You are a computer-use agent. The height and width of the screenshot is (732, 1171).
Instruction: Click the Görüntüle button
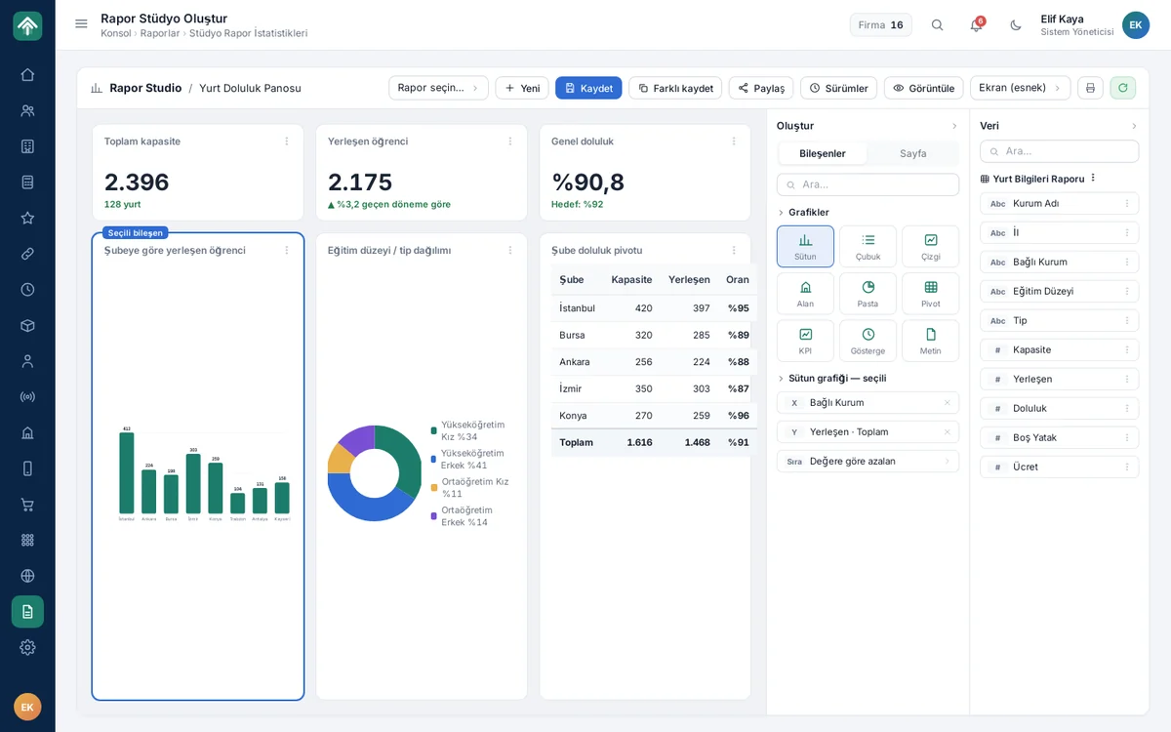click(923, 88)
